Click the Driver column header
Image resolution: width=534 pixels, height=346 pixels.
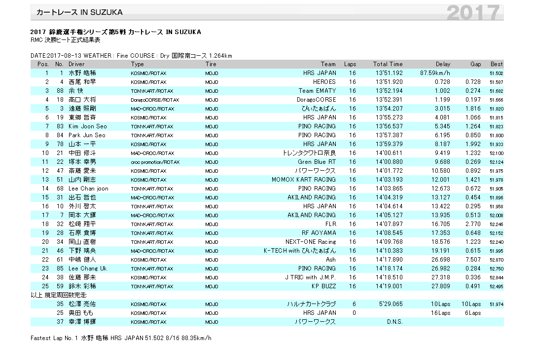[x=76, y=64]
